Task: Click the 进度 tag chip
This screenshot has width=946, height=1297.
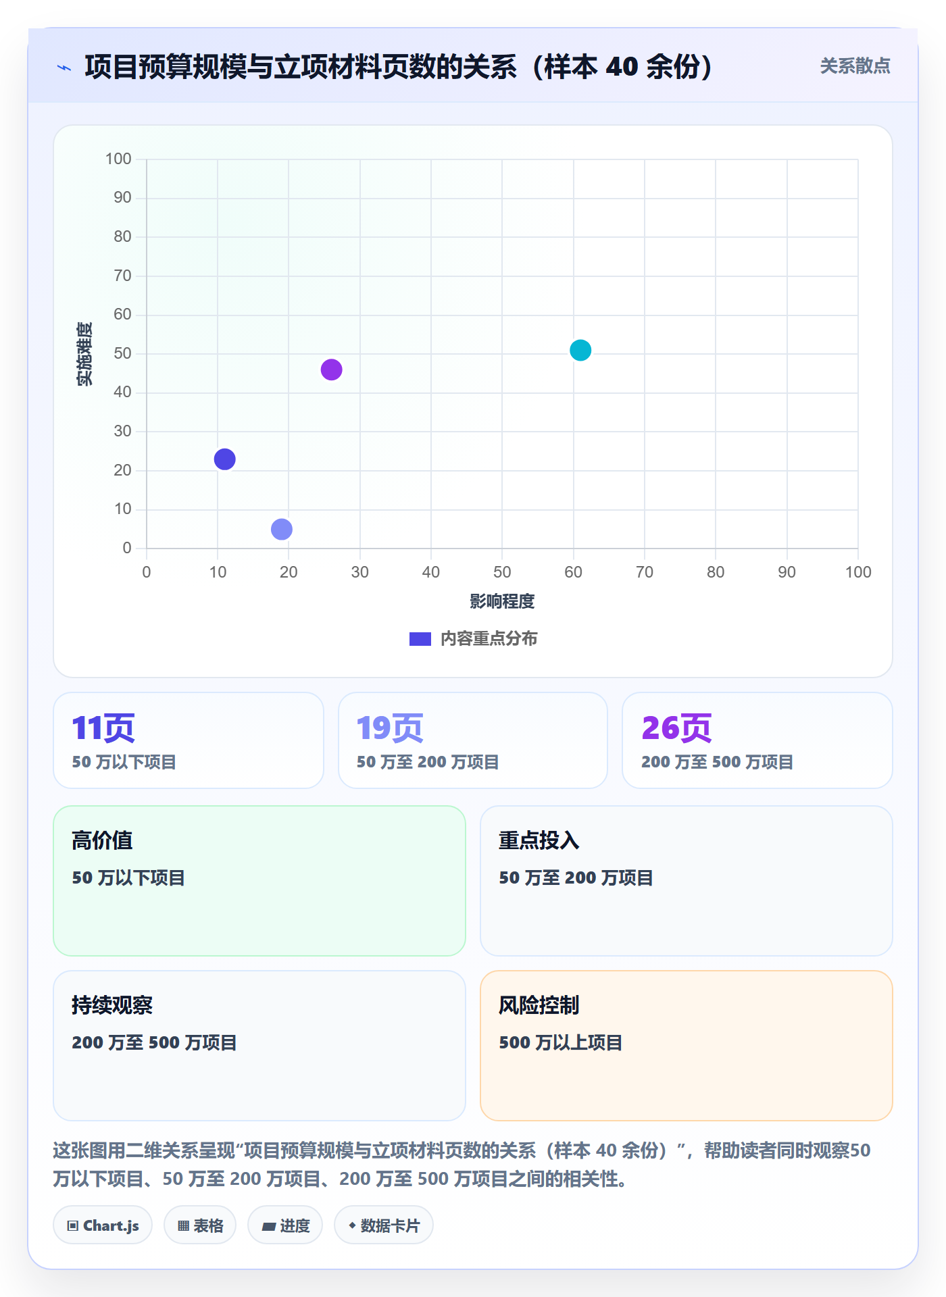Action: pyautogui.click(x=285, y=1225)
